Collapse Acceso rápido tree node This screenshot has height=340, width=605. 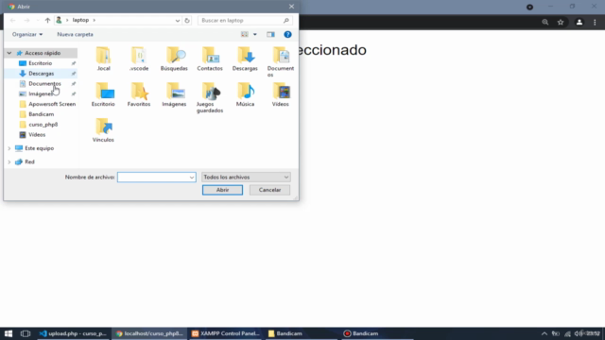point(9,53)
